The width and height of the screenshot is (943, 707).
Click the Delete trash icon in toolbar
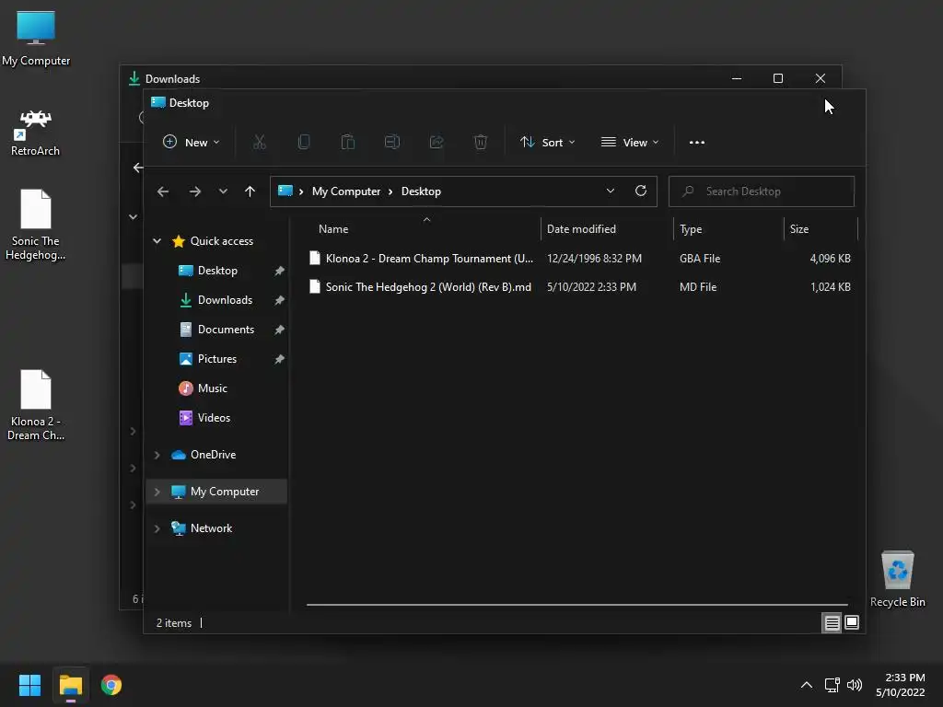pos(481,143)
